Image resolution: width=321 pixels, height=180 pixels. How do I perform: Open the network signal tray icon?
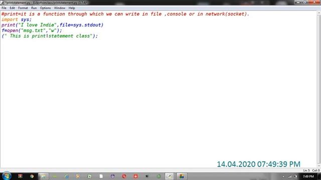tap(290, 176)
